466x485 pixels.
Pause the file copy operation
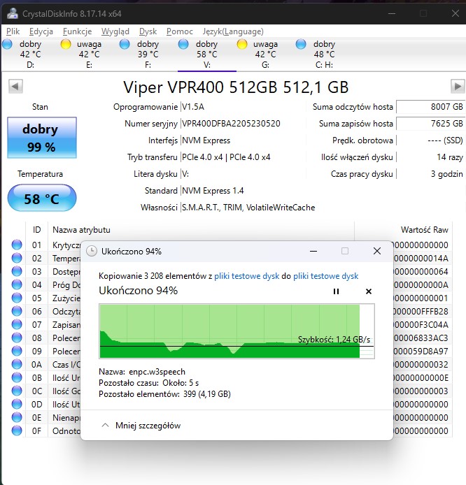pos(336,291)
